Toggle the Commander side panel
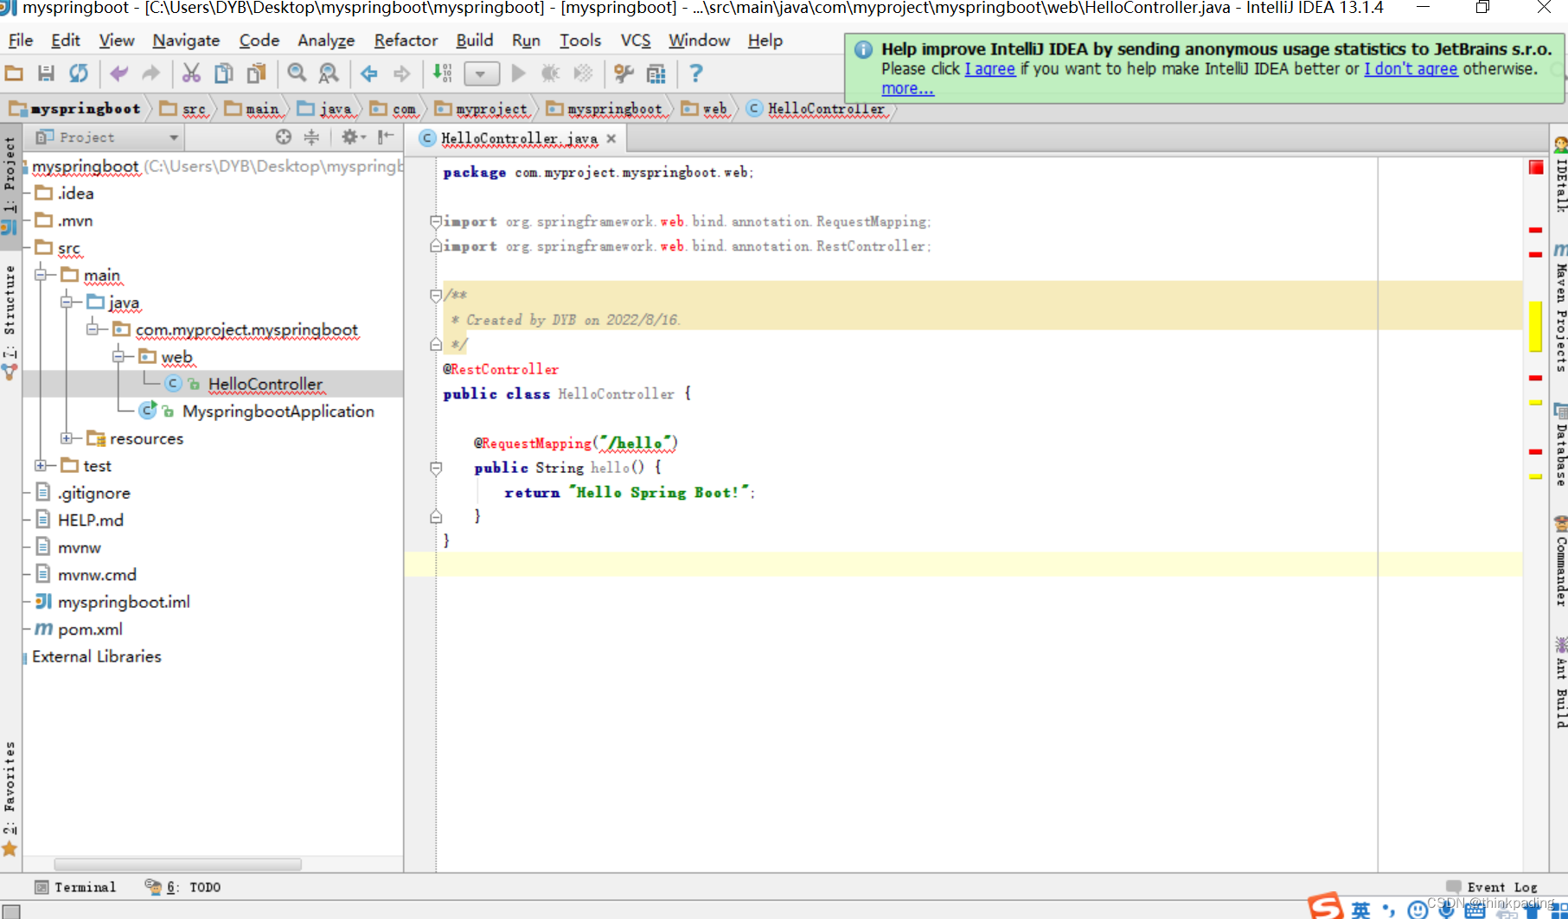 coord(1560,562)
